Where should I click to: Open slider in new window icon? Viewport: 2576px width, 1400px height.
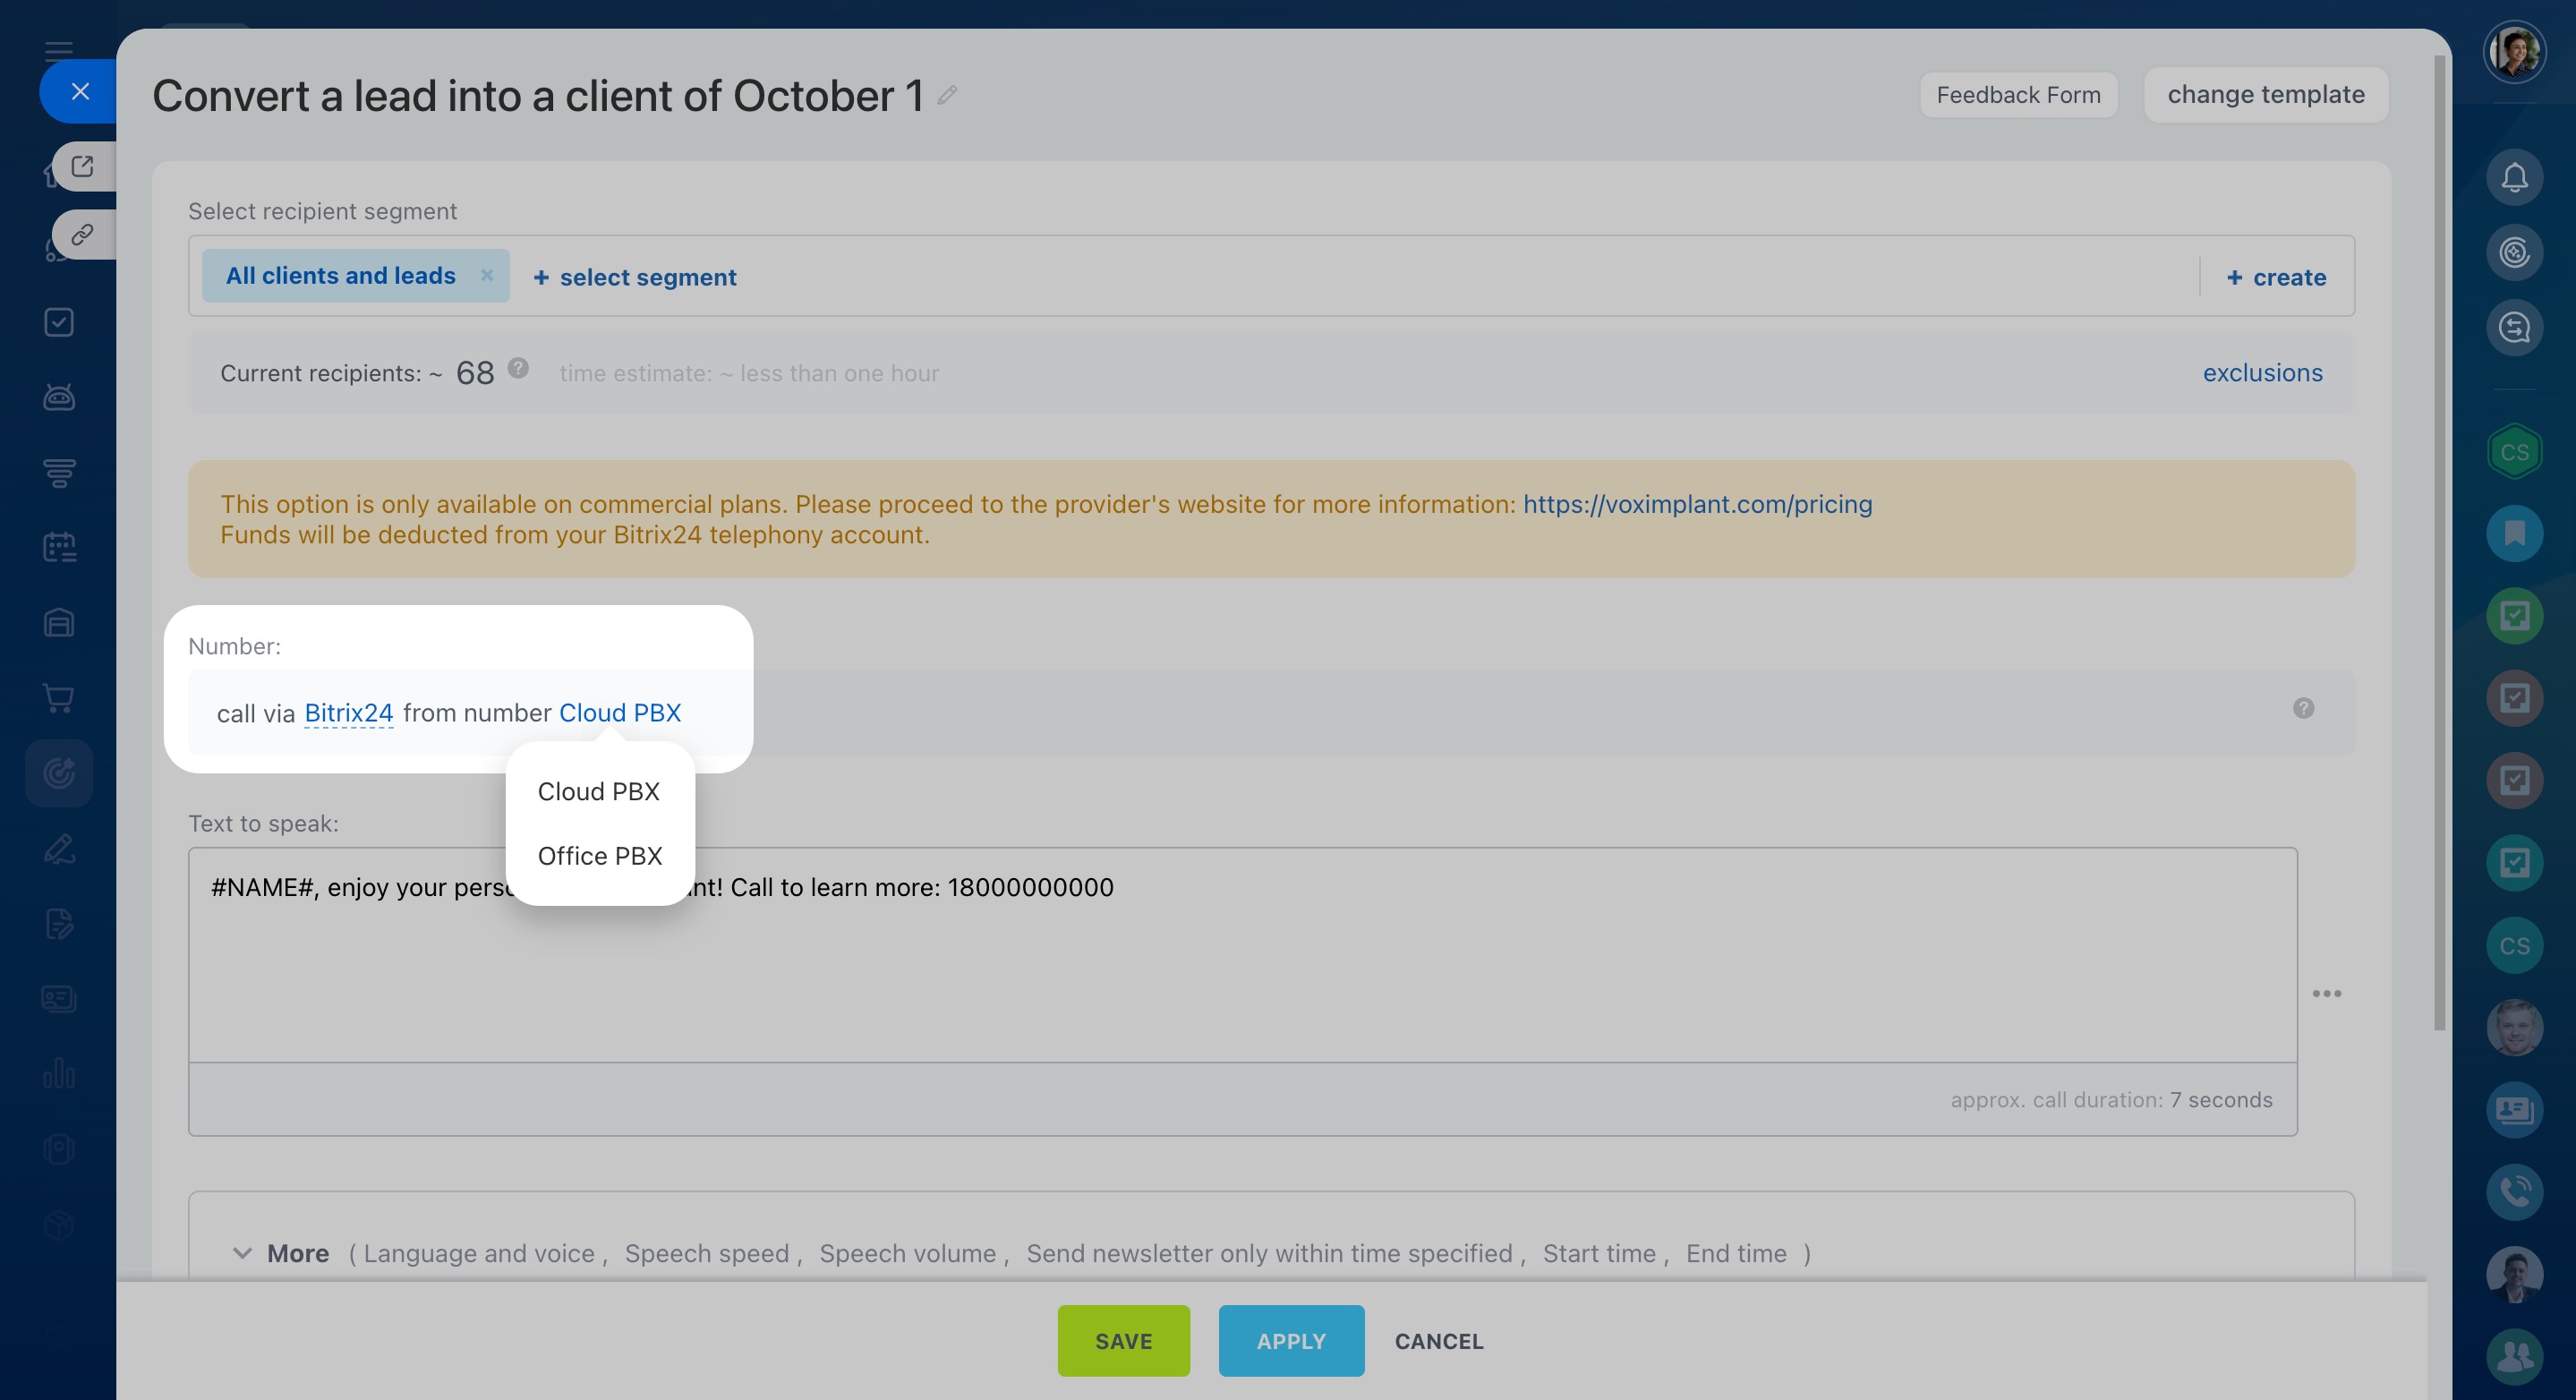tap(83, 166)
